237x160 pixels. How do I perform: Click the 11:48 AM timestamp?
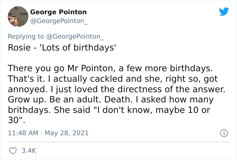pos(22,133)
